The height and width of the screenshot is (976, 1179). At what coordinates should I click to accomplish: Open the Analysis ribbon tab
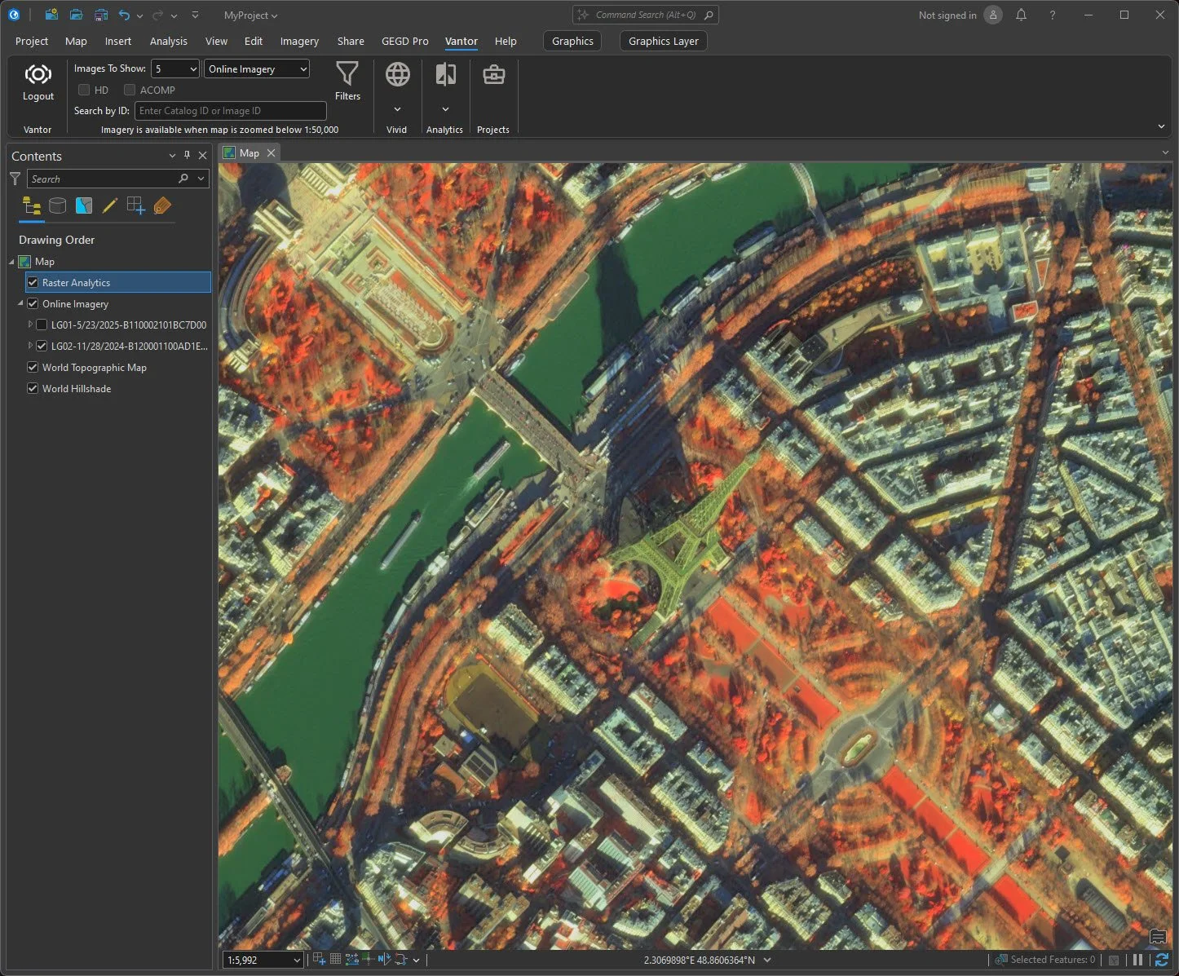click(x=168, y=41)
